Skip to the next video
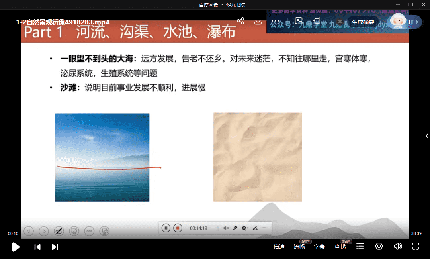 click(55, 247)
